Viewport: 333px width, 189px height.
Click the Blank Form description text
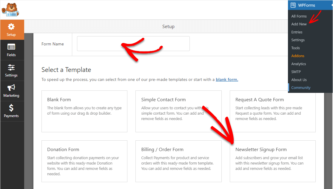point(84,110)
